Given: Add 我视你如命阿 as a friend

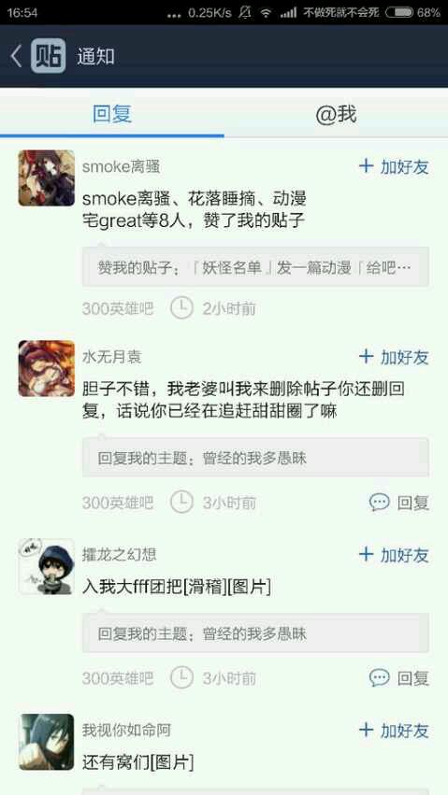Looking at the screenshot, I should pyautogui.click(x=394, y=731).
